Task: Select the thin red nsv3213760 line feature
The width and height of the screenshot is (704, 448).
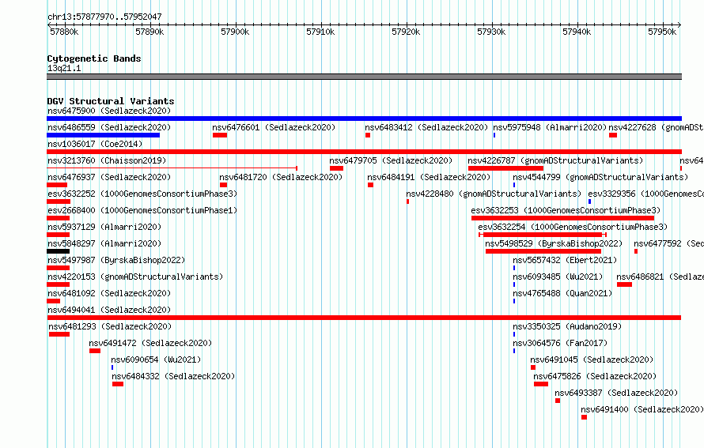Action: [x=172, y=168]
